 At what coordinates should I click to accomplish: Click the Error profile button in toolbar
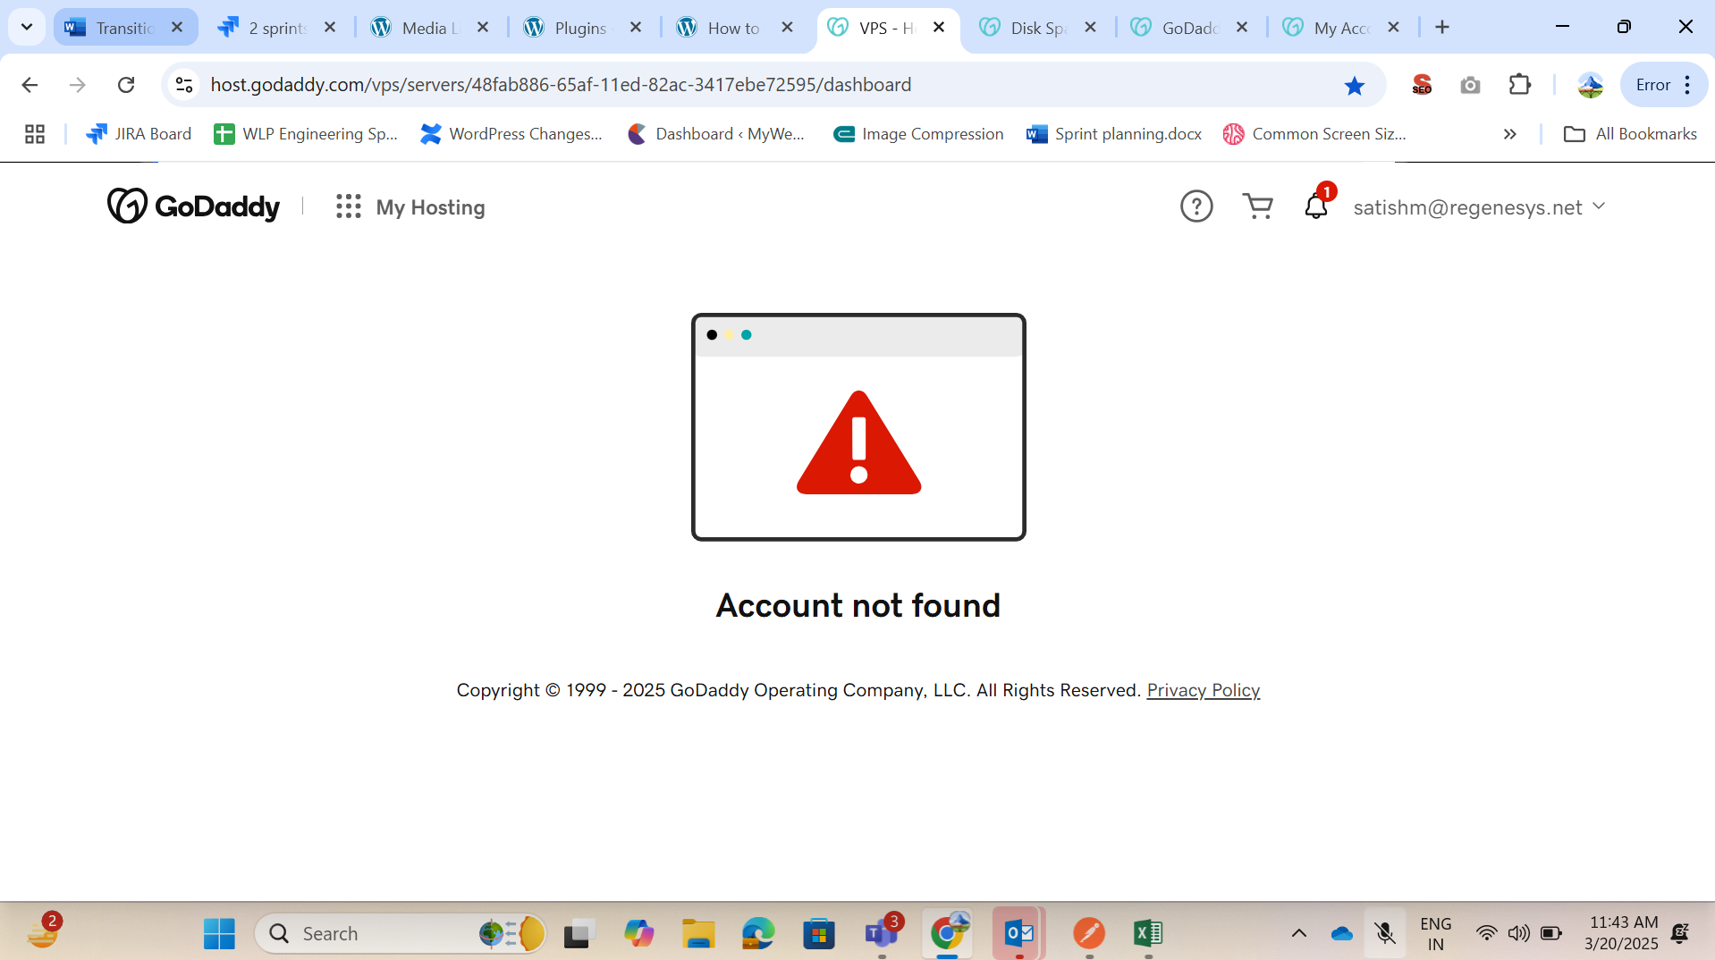click(1663, 85)
